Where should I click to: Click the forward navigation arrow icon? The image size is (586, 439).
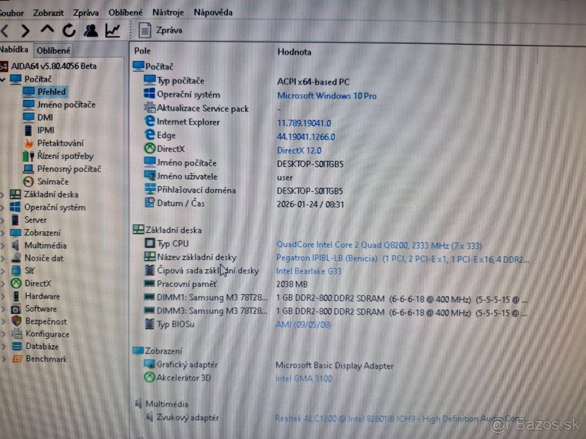click(24, 30)
